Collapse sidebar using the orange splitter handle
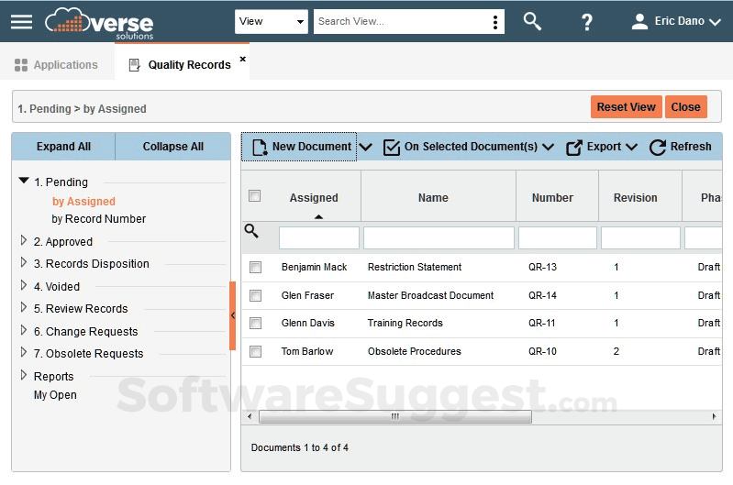 (x=233, y=315)
